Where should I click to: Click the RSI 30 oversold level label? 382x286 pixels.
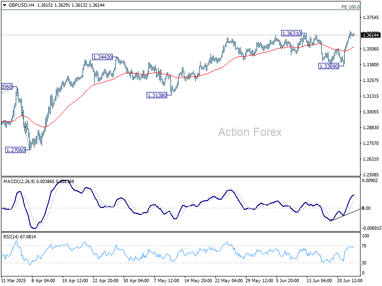364,263
